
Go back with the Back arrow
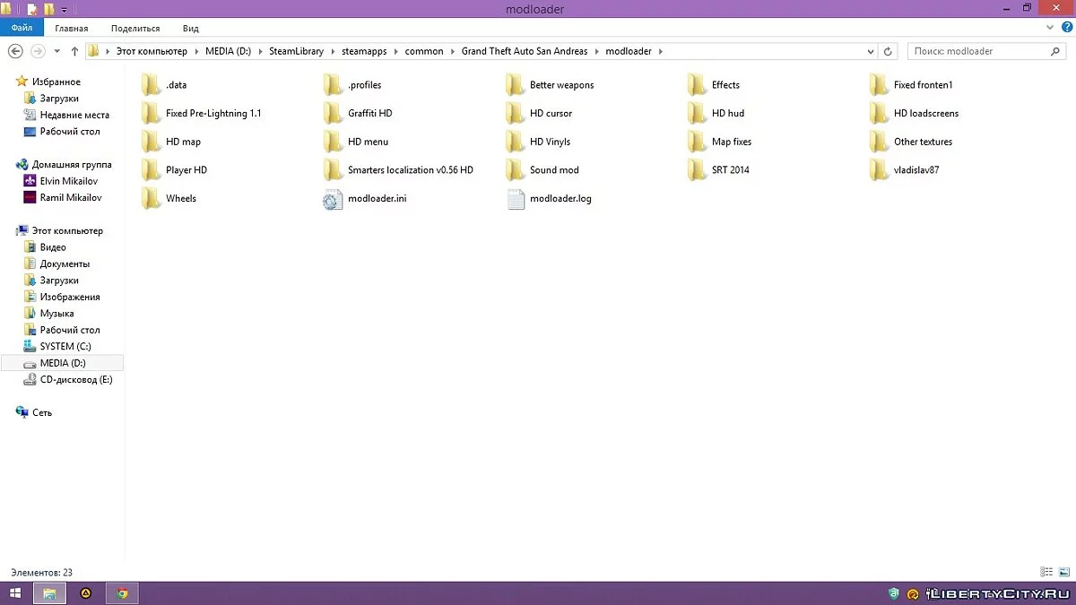coord(14,51)
